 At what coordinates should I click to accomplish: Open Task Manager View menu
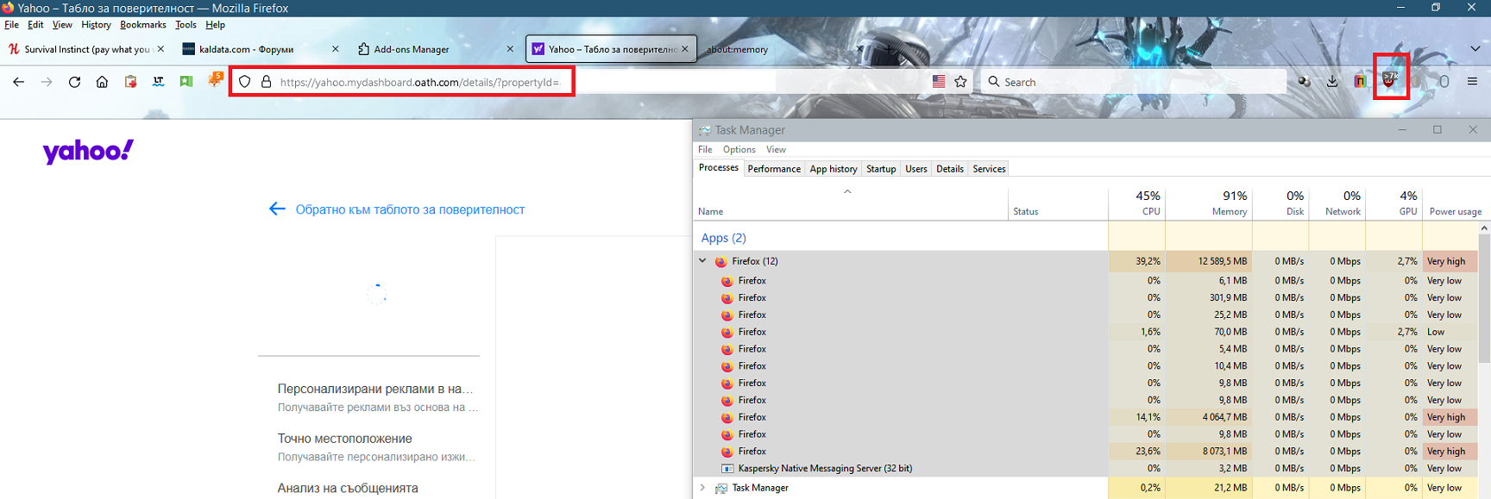[x=776, y=149]
